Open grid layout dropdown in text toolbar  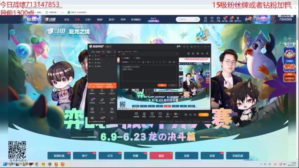(175, 62)
